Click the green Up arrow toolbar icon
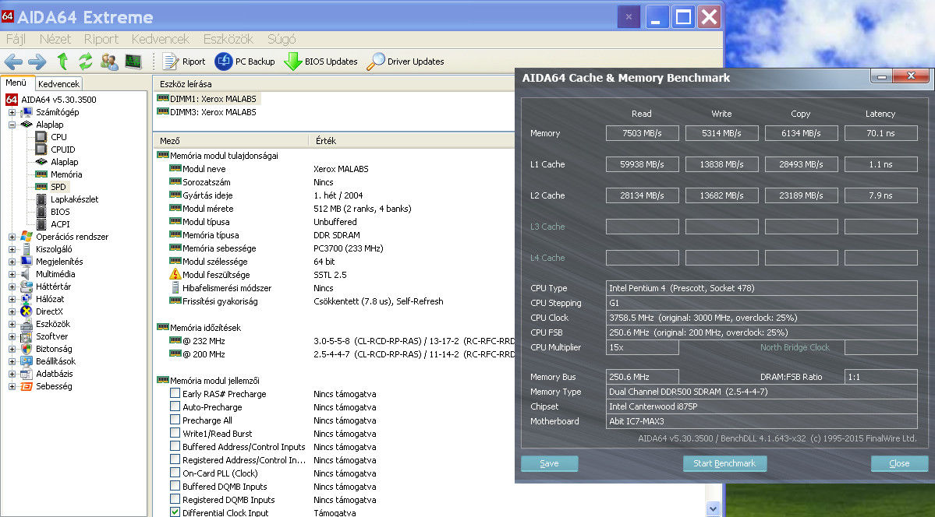 coord(62,62)
